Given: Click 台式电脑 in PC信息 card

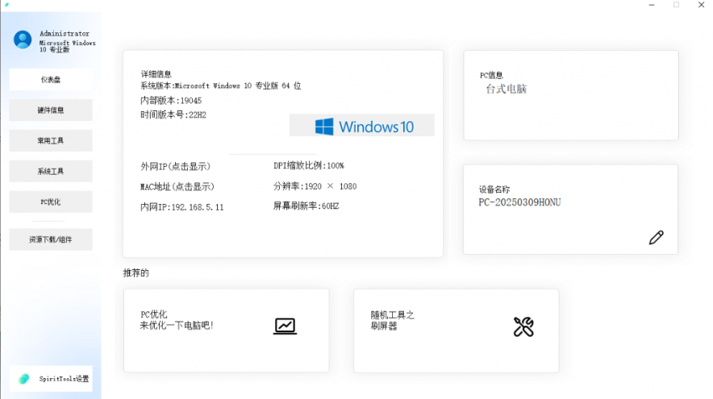Looking at the screenshot, I should 506,89.
